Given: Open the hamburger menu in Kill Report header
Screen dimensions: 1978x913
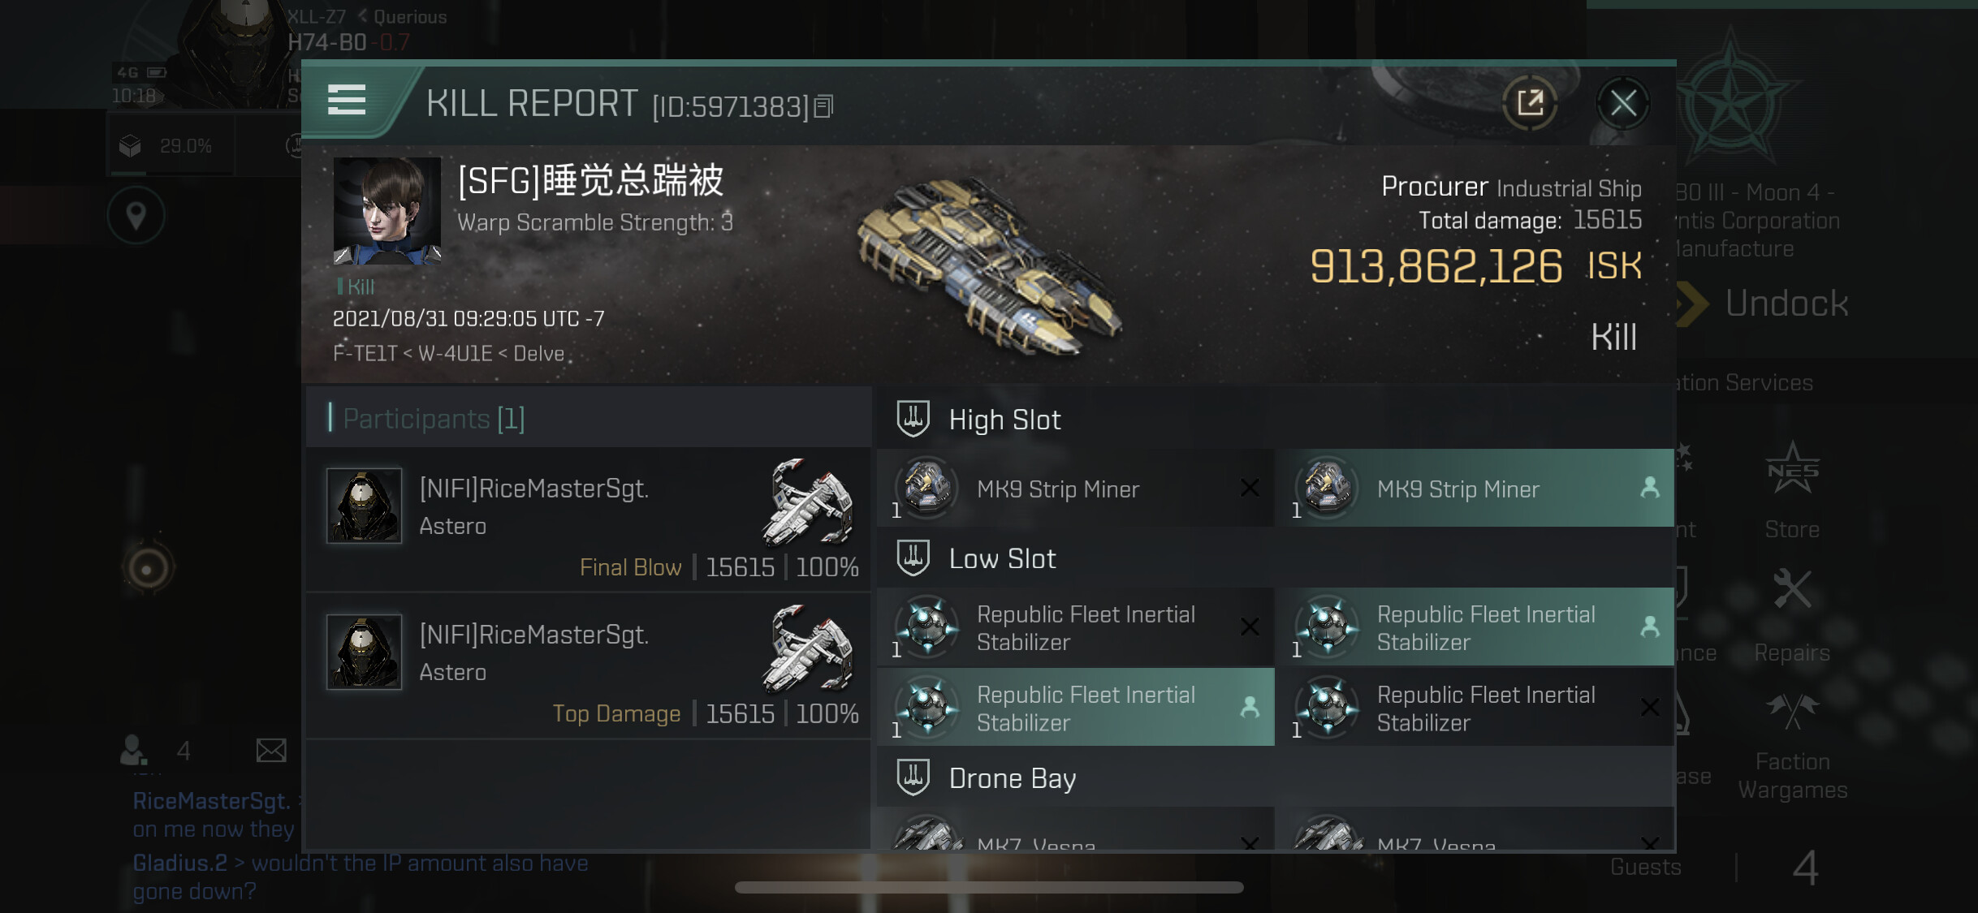Looking at the screenshot, I should [x=347, y=101].
